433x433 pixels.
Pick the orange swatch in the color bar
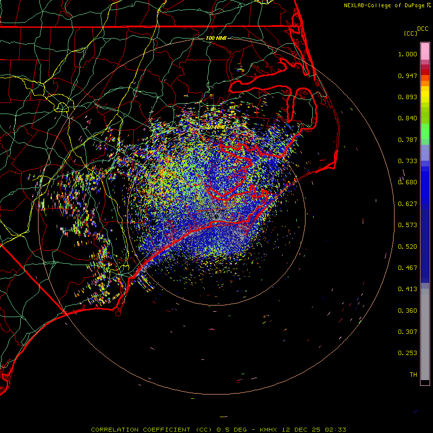425,83
